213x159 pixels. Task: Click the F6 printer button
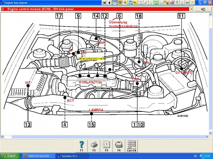click(x=119, y=146)
